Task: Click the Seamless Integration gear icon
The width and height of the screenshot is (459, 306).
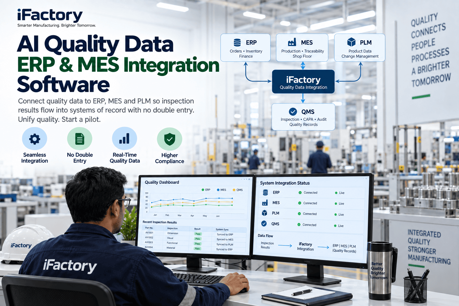Action: [x=35, y=139]
